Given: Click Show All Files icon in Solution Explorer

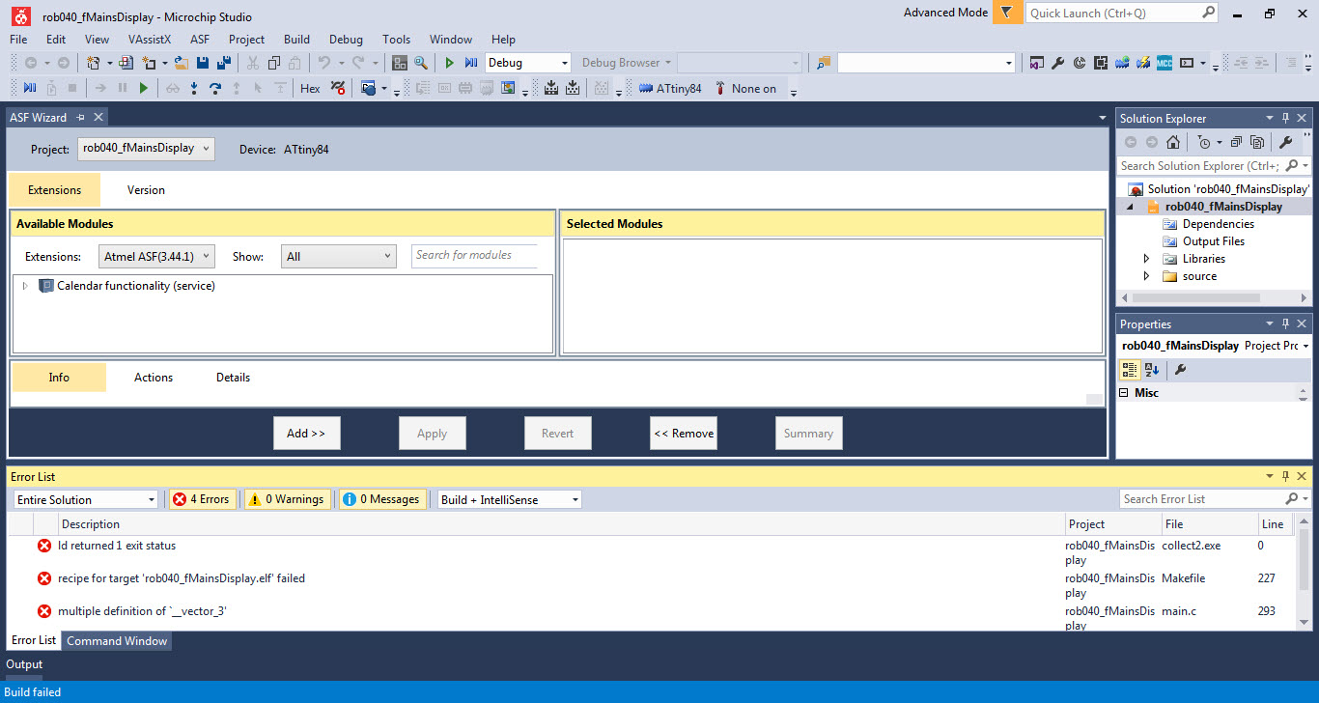Looking at the screenshot, I should [x=1256, y=142].
